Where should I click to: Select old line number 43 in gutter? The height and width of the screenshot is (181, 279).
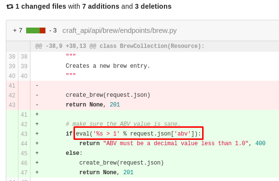12,105
